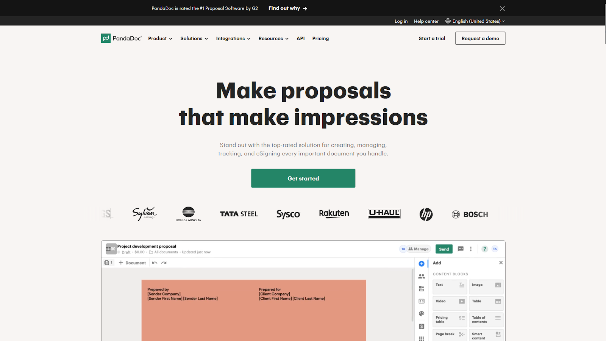Click Start a trial
Viewport: 606px width, 341px height.
point(432,39)
